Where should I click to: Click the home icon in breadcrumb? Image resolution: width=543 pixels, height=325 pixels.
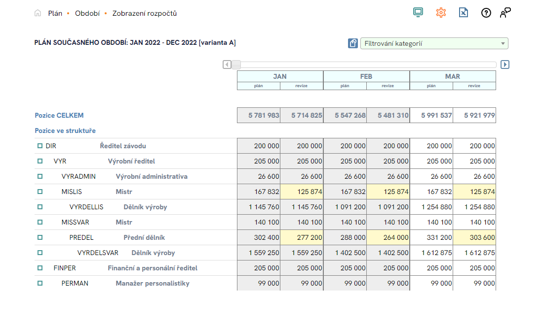(38, 13)
